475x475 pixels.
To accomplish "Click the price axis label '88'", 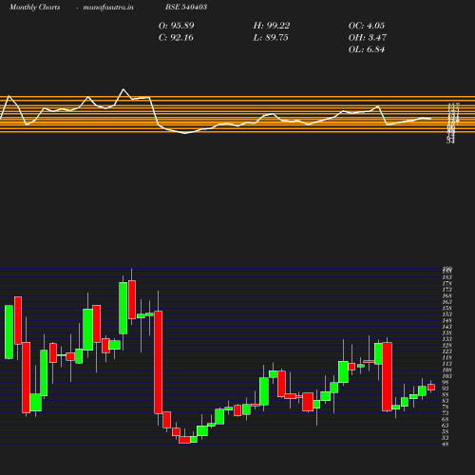I will [446, 394].
